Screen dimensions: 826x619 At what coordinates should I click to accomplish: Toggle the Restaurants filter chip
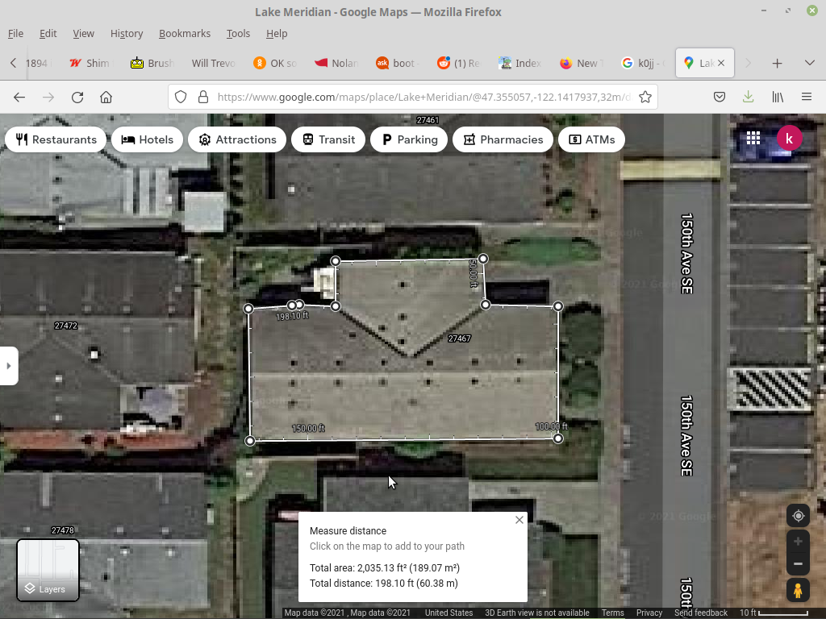pos(56,139)
